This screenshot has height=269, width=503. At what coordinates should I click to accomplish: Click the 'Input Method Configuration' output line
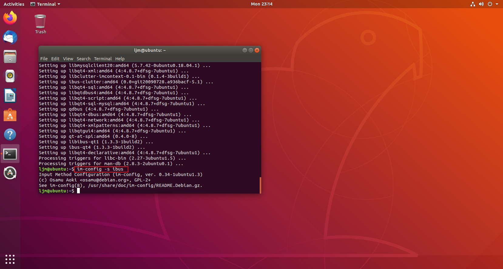[120, 174]
